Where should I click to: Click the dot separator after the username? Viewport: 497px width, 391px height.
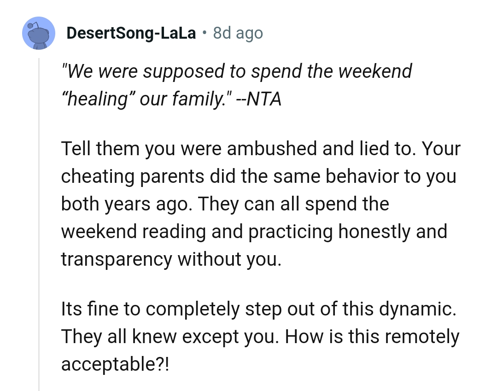[205, 33]
